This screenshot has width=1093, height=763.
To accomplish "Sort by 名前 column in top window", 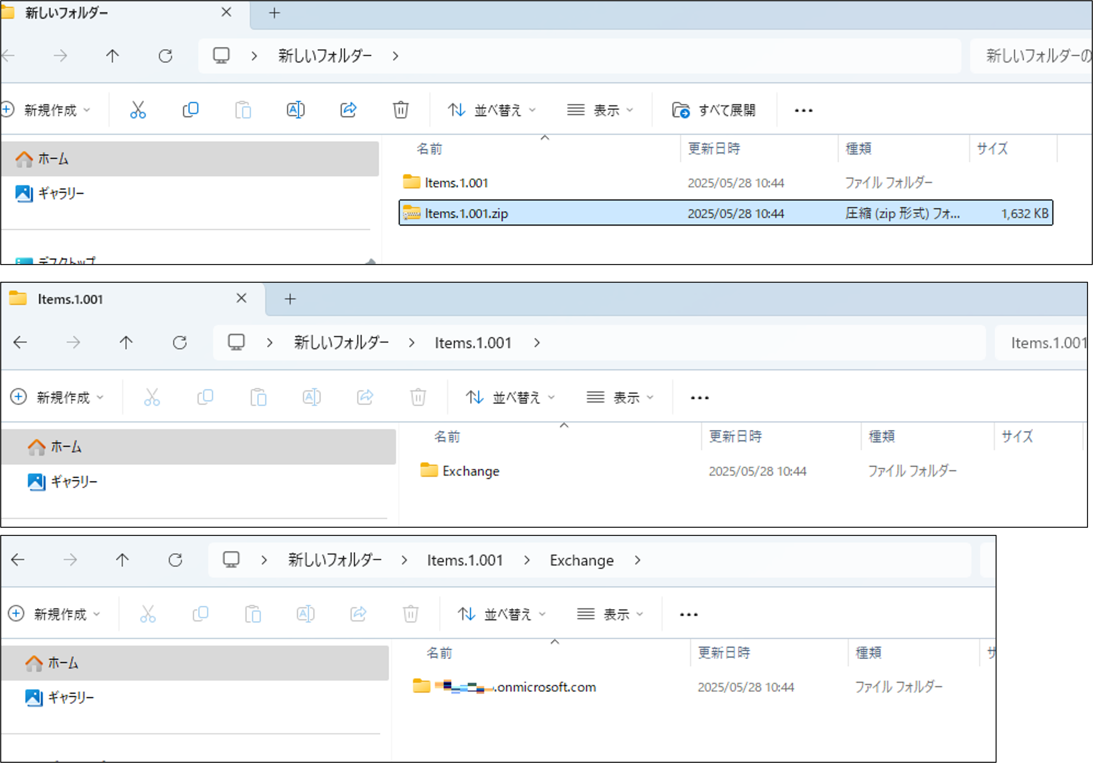I will pyautogui.click(x=429, y=149).
